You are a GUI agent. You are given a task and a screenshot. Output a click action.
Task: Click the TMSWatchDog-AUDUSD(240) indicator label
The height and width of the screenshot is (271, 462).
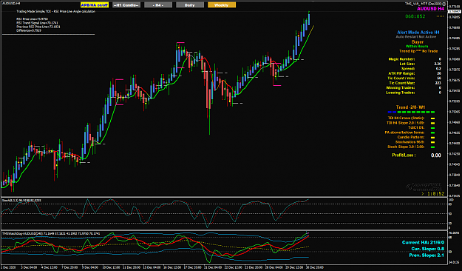click(x=51, y=233)
